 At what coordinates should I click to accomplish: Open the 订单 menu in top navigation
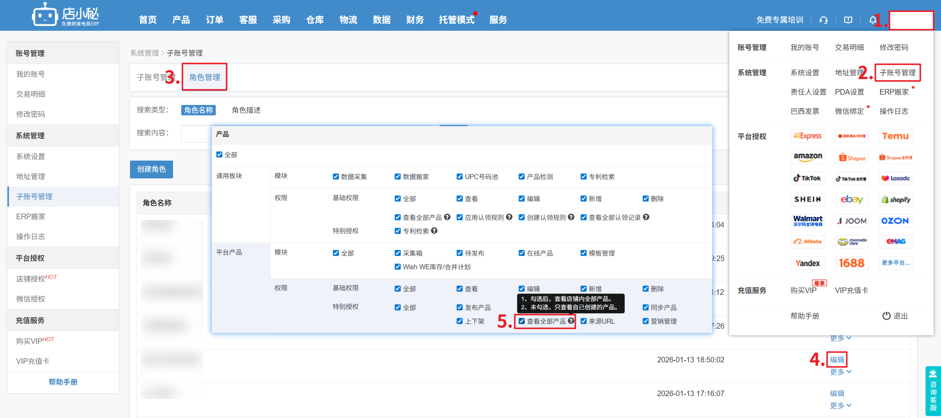coord(215,20)
